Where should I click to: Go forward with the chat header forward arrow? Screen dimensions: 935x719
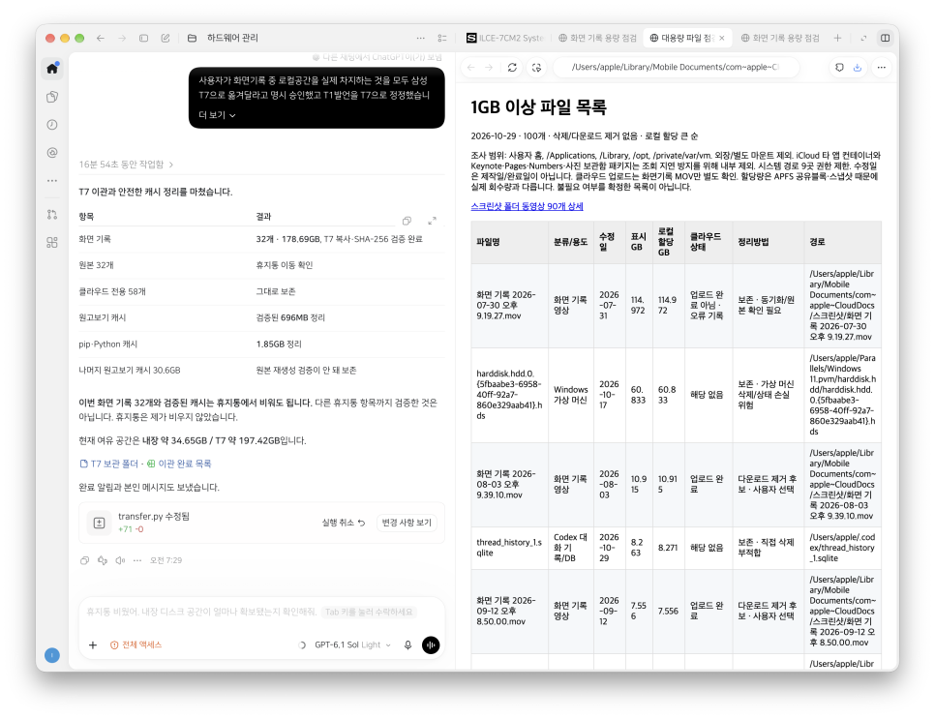click(x=122, y=38)
